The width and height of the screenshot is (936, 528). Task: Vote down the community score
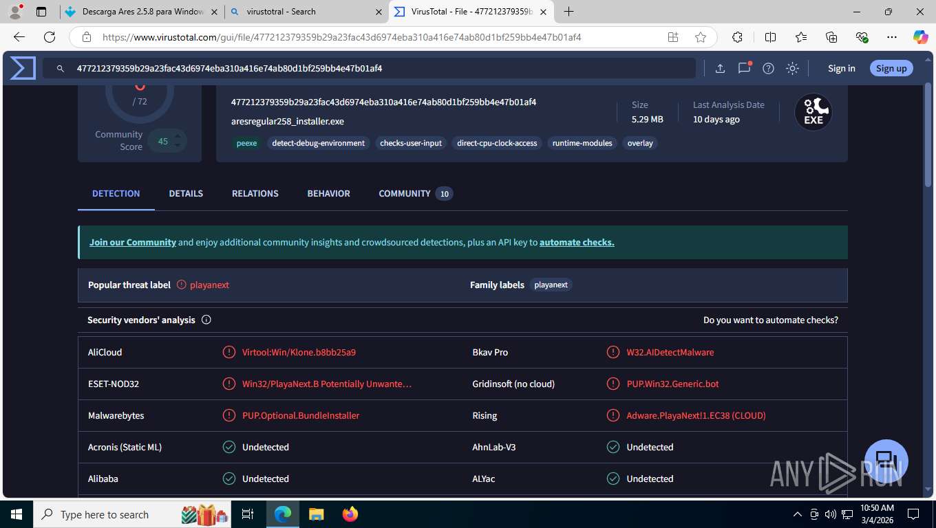pyautogui.click(x=178, y=145)
